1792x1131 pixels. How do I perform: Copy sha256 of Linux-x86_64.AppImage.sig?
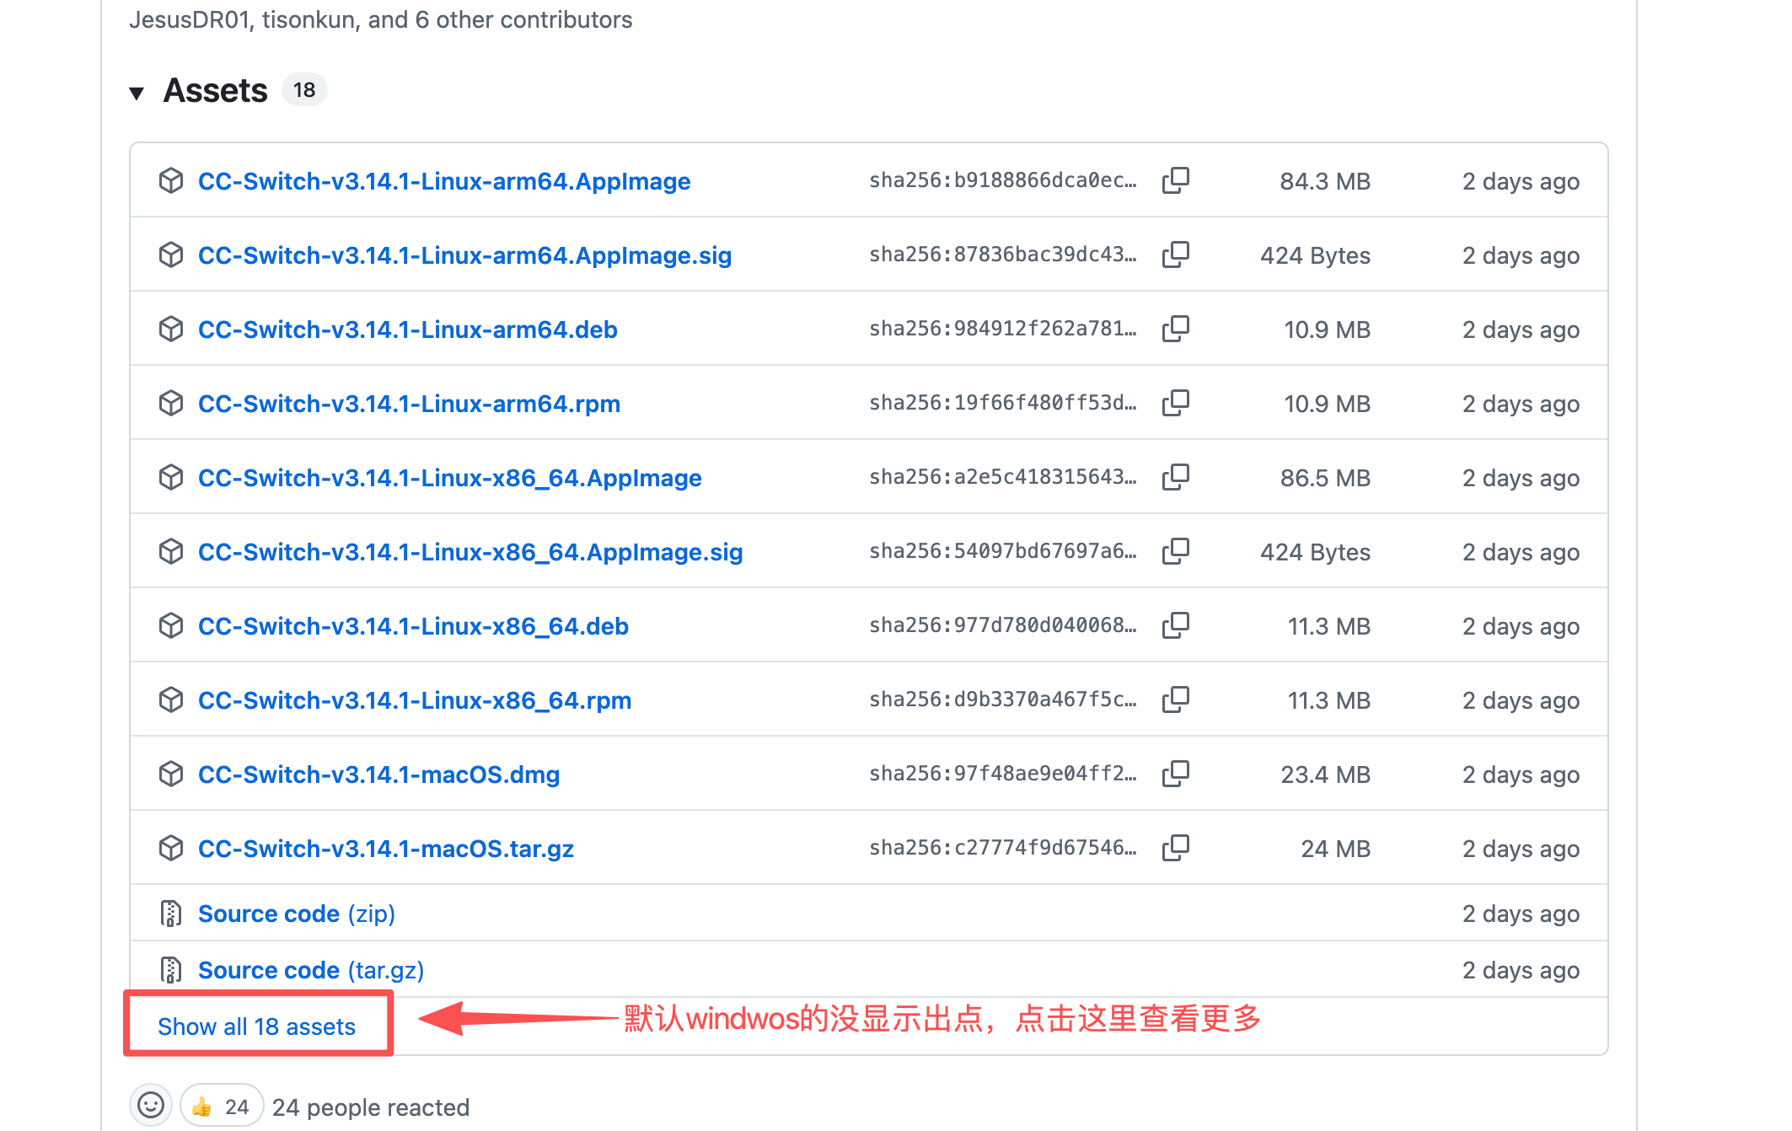click(x=1175, y=551)
